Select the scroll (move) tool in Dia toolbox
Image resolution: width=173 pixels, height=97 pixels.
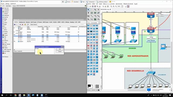pos(98,10)
